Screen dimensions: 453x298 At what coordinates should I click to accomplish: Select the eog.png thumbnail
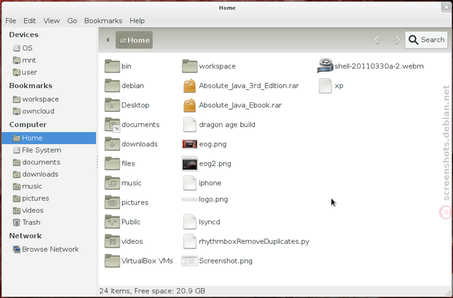(x=190, y=144)
